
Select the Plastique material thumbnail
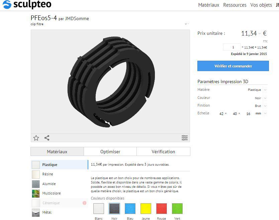pos(36,165)
